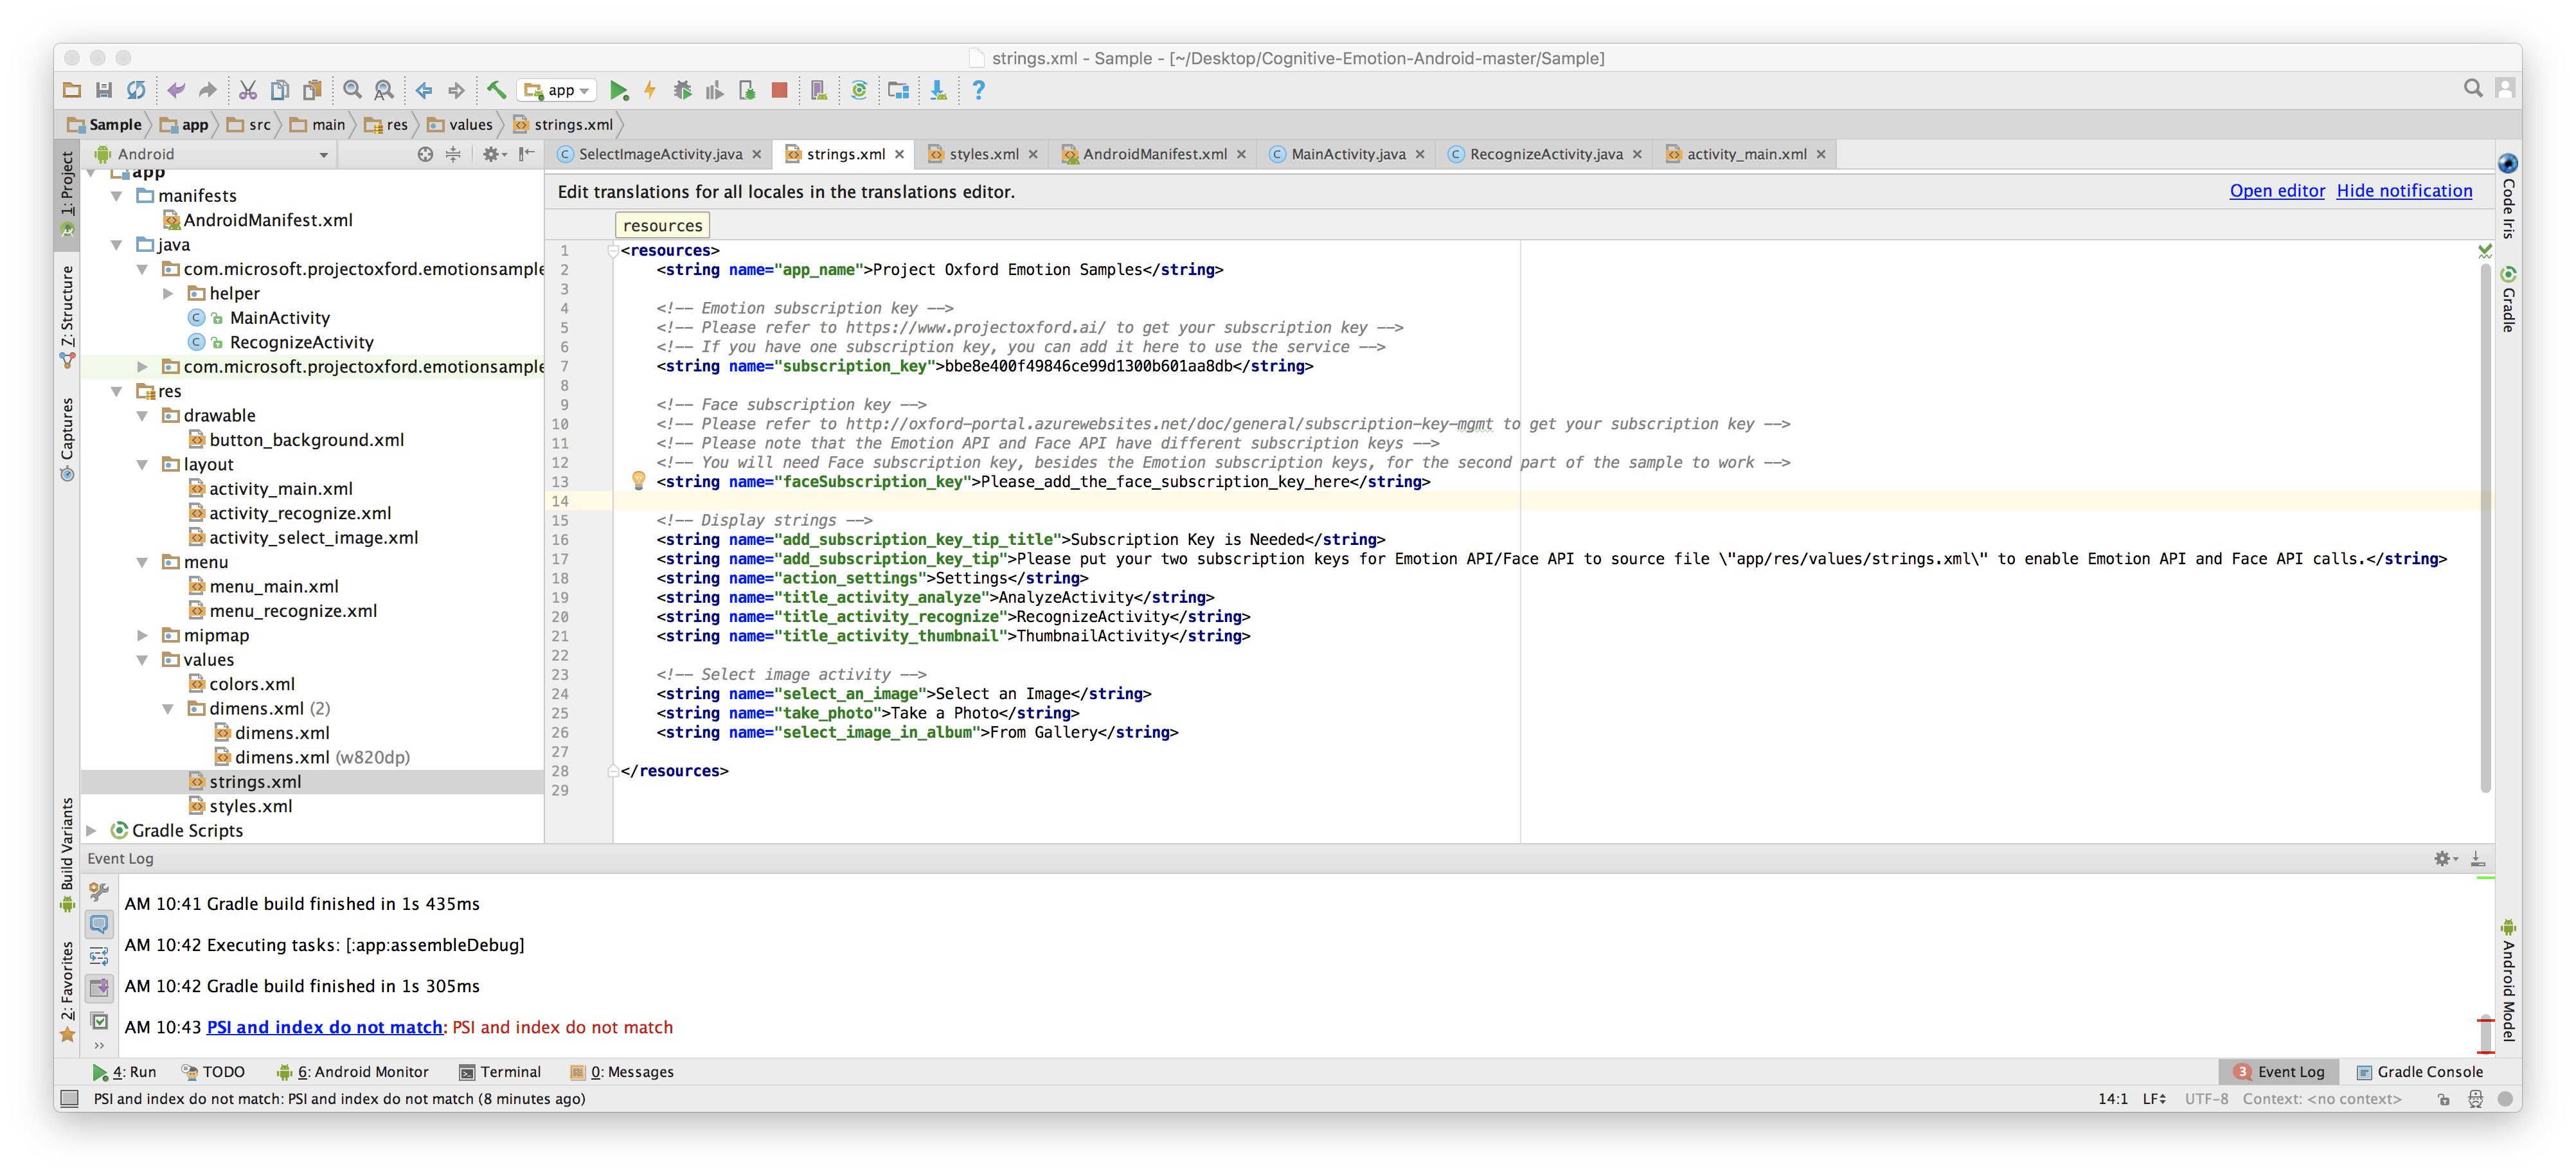Click the Hide notification link
2576x1176 pixels.
pyautogui.click(x=2405, y=190)
